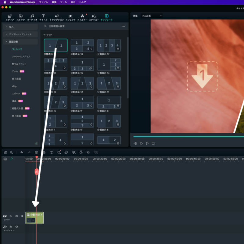Download the 分割表示 14 template
The height and width of the screenshot is (244, 244).
[118, 68]
